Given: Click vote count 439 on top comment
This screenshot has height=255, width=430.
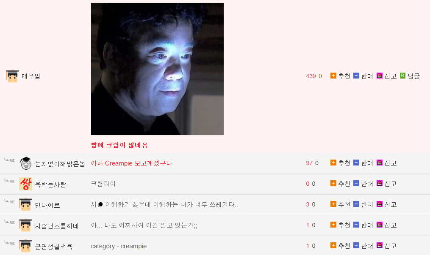Looking at the screenshot, I should (311, 76).
